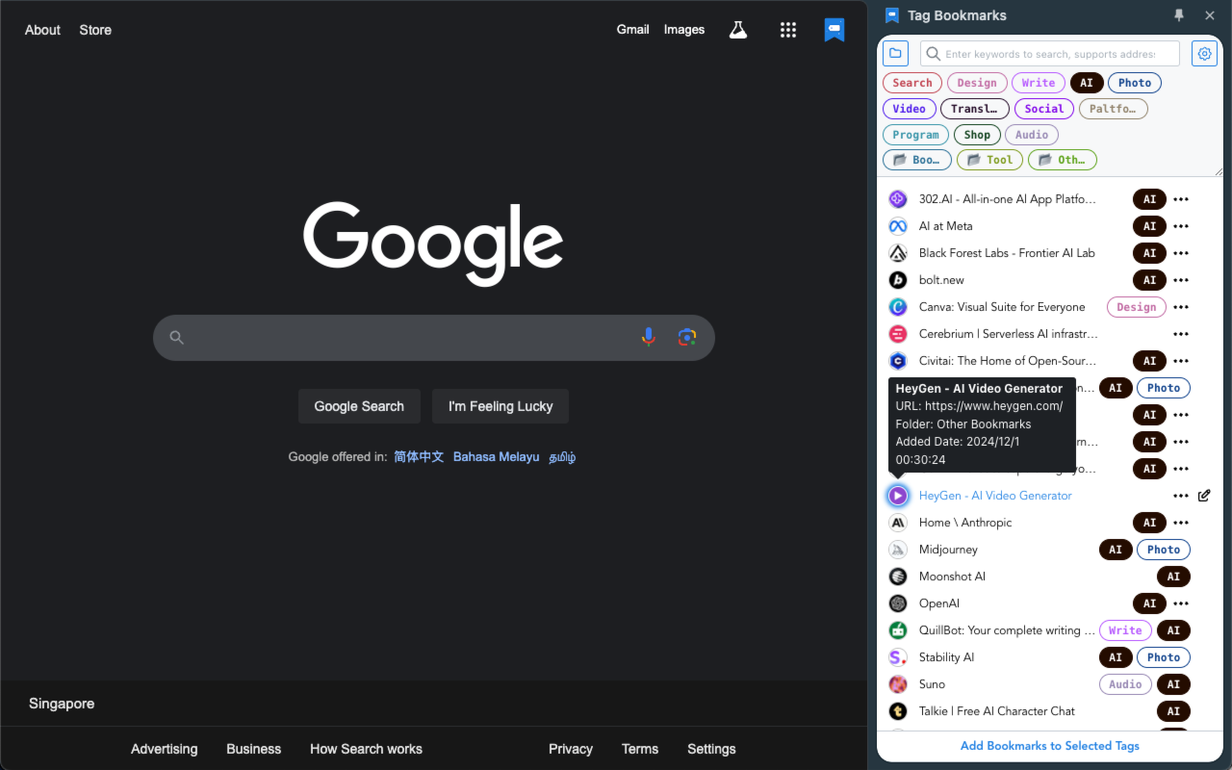Viewport: 1232px width, 770px height.
Task: Click the Google Labs flask icon
Action: pyautogui.click(x=737, y=30)
